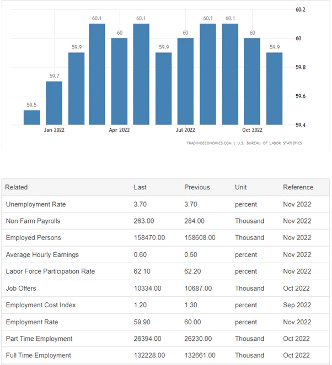Click the Last column header
332x365 pixels.
pos(140,187)
